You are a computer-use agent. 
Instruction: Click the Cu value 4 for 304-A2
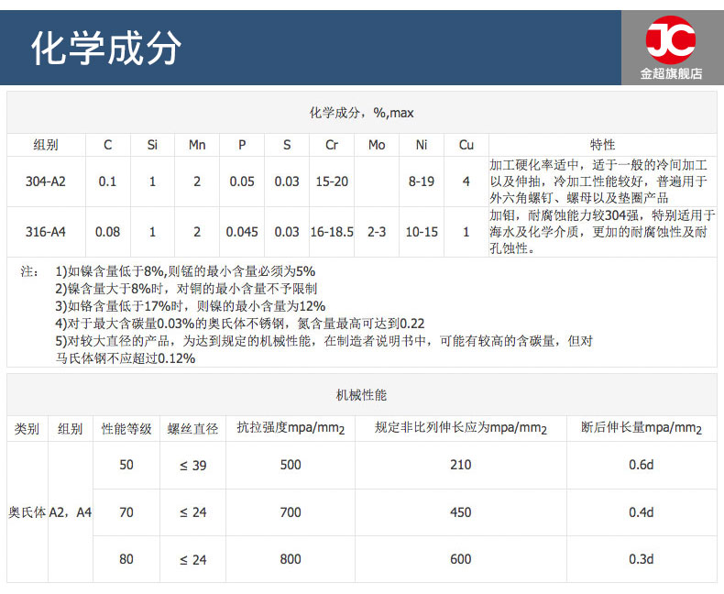click(466, 181)
